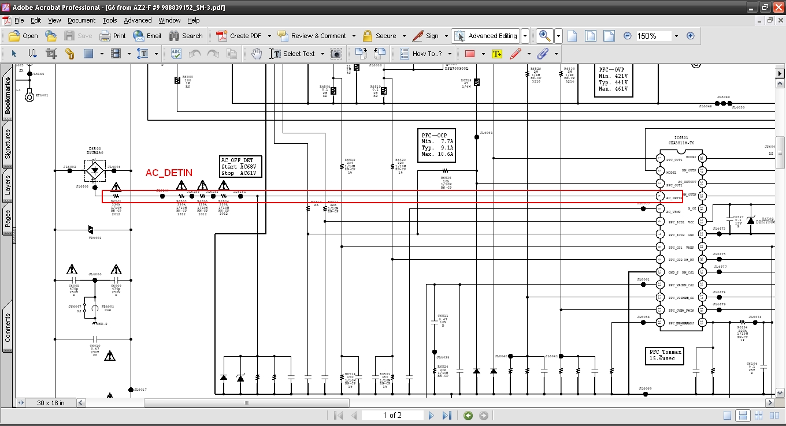Click the Search button
Screen dimensions: 786x426
click(x=186, y=36)
